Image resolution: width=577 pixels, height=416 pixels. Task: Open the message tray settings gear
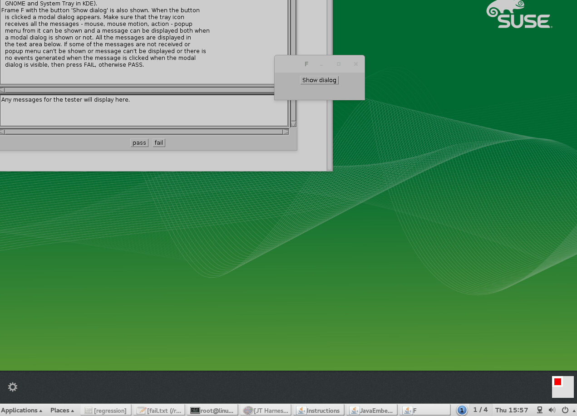pos(13,387)
